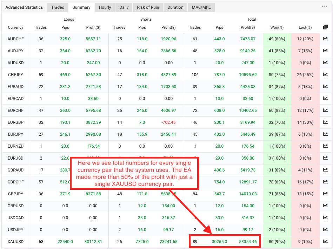The height and width of the screenshot is (249, 333).
Task: Click the AUDCHF won cell 49 (80%)
Action: pos(277,39)
